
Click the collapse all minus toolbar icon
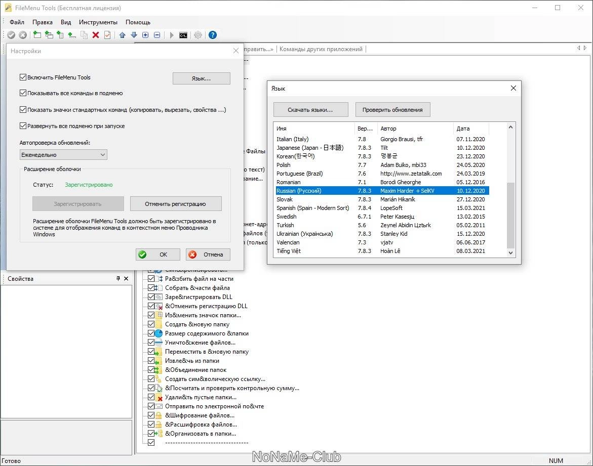(x=157, y=35)
